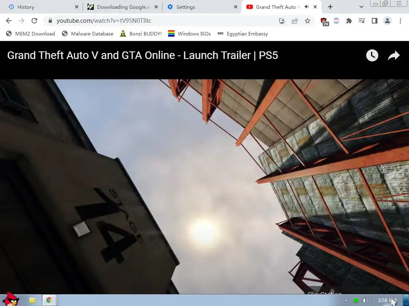Open the media controls icon
The height and width of the screenshot is (306, 409).
click(x=362, y=21)
